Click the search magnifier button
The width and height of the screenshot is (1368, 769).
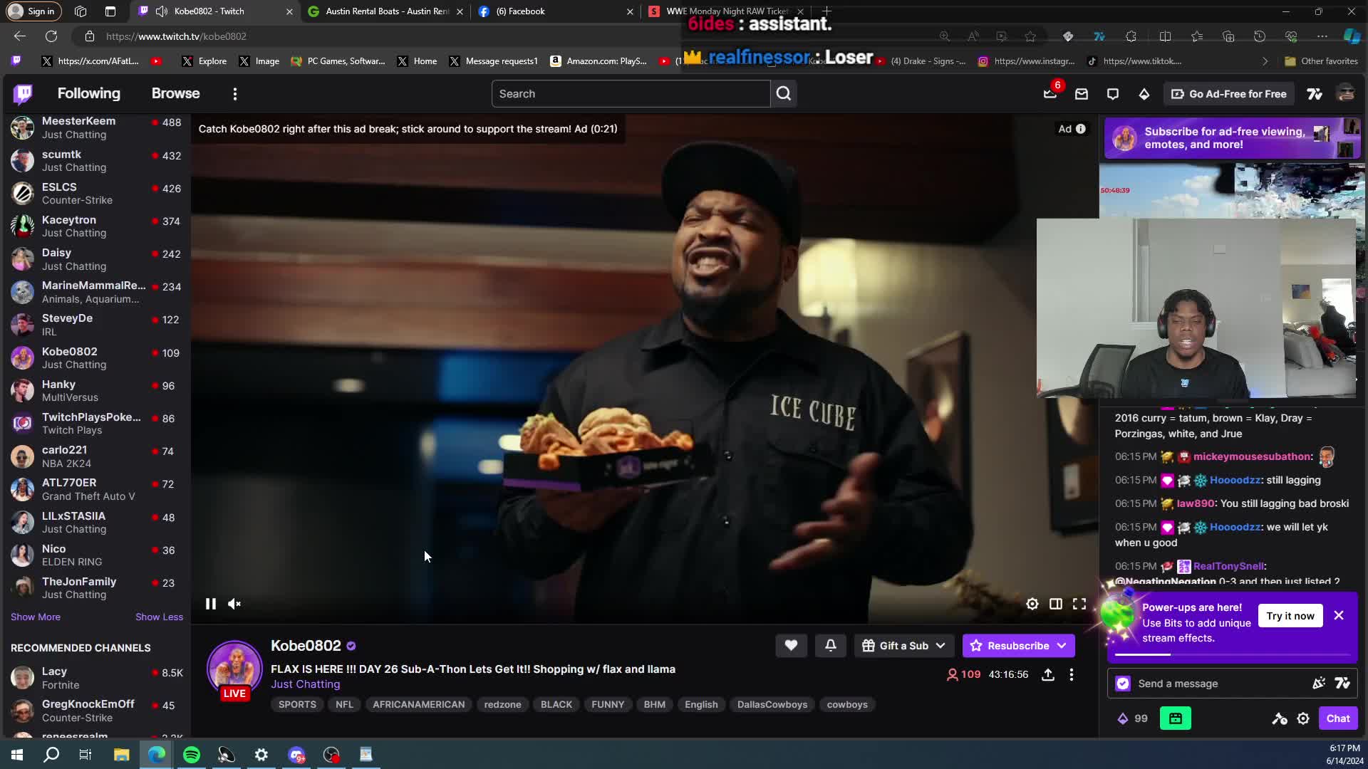point(784,93)
